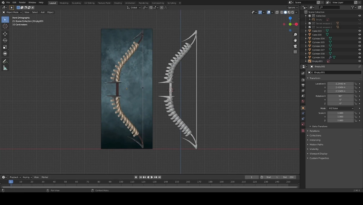Select the Rotate tool

(x=5, y=40)
